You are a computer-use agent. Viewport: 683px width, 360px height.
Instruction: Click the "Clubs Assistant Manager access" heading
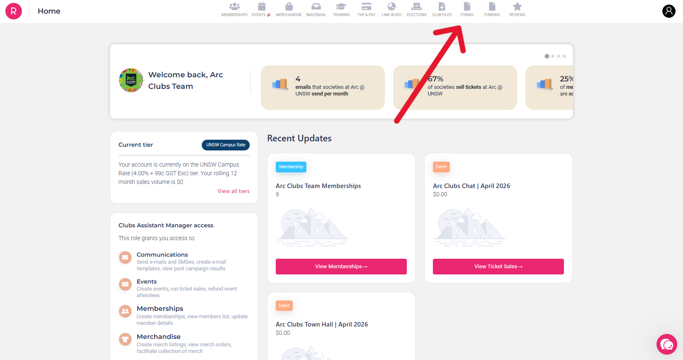tap(166, 225)
